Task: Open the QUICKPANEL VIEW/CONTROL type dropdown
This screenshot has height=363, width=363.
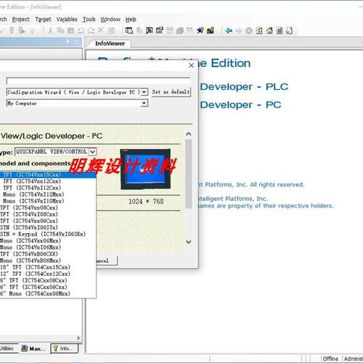Action: tap(92, 152)
